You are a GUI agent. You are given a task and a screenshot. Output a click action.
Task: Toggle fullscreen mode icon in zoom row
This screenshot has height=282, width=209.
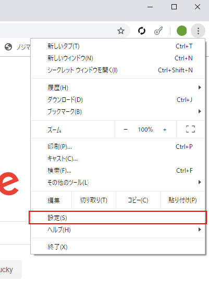[x=190, y=129]
